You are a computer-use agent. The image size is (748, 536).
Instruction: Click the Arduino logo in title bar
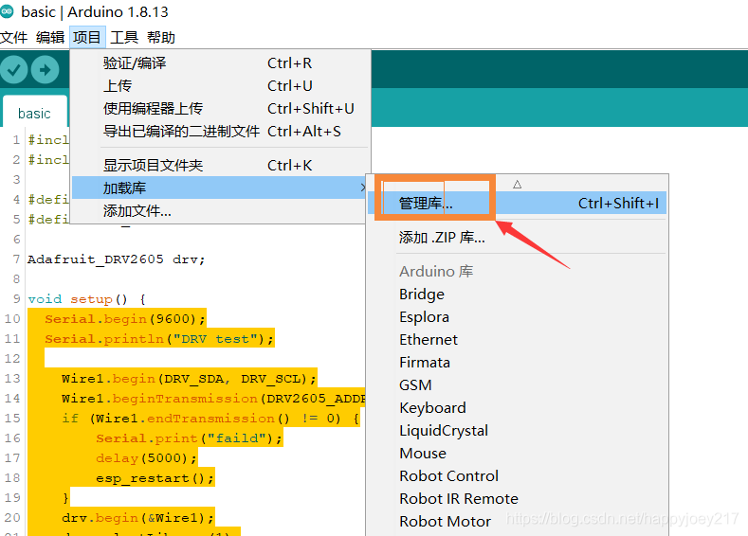point(7,11)
